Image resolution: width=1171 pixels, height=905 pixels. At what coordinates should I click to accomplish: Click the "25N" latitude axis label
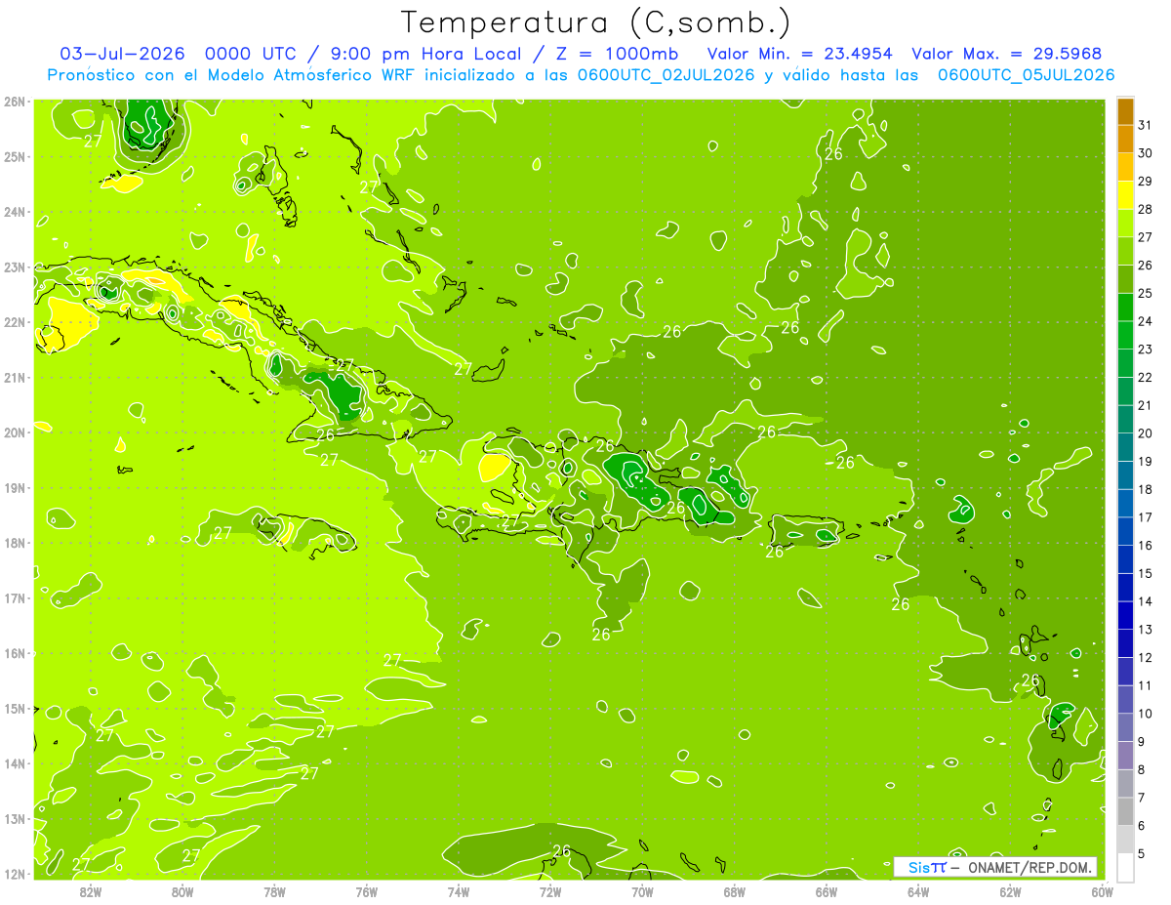[14, 156]
